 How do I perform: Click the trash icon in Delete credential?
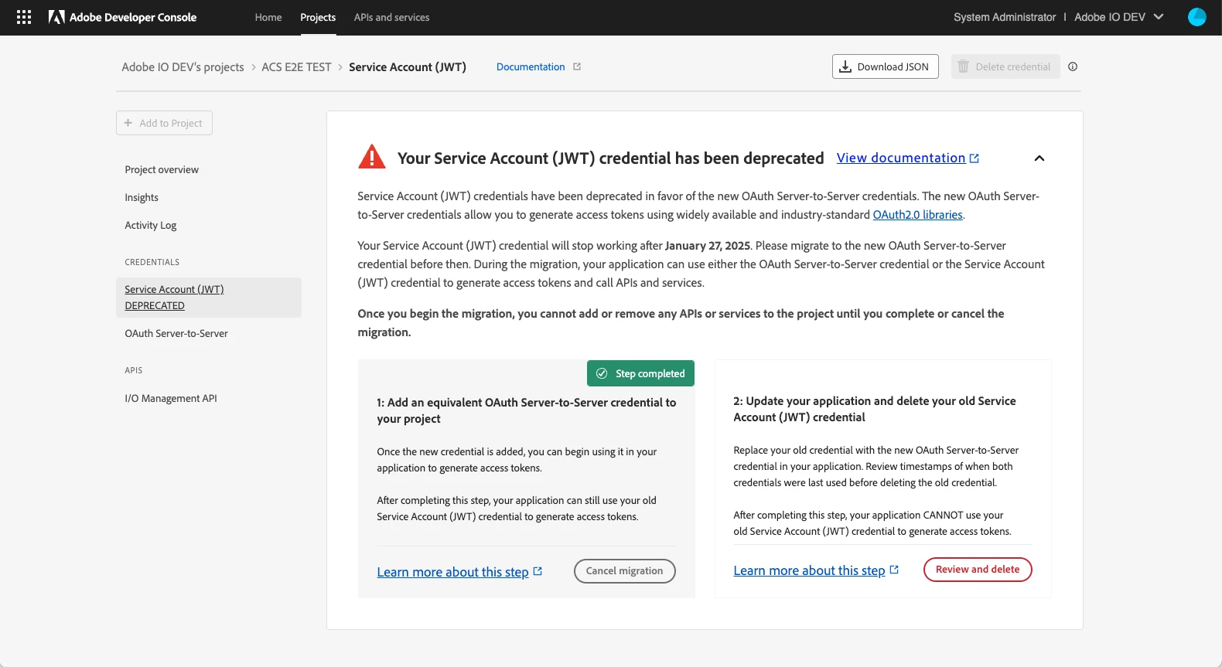coord(963,66)
